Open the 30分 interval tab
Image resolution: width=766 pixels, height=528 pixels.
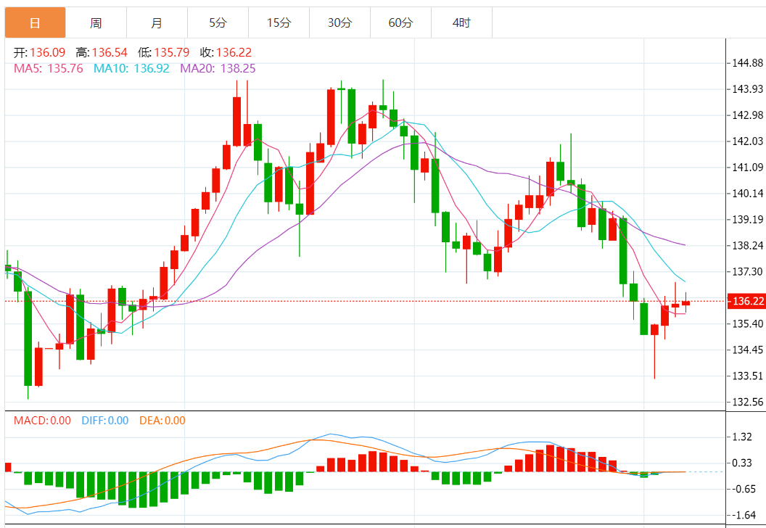tap(340, 22)
